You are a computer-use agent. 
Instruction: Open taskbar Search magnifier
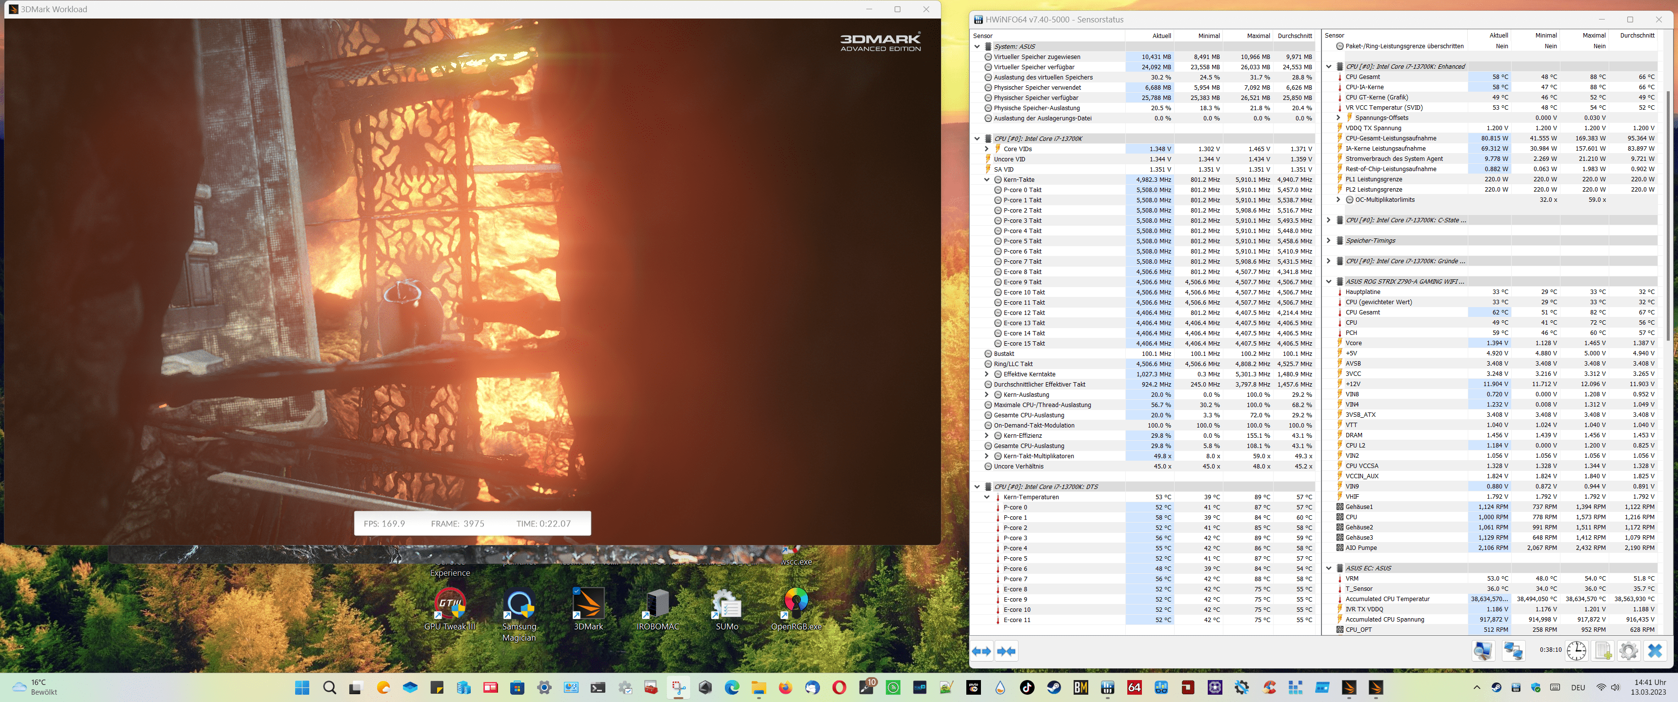point(330,688)
